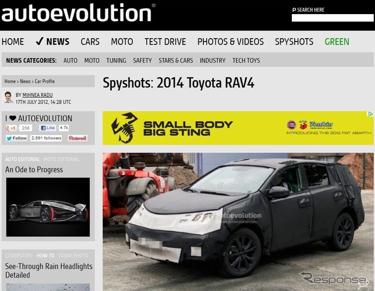
Task: Click the Twitter Follow button
Action: (x=16, y=138)
